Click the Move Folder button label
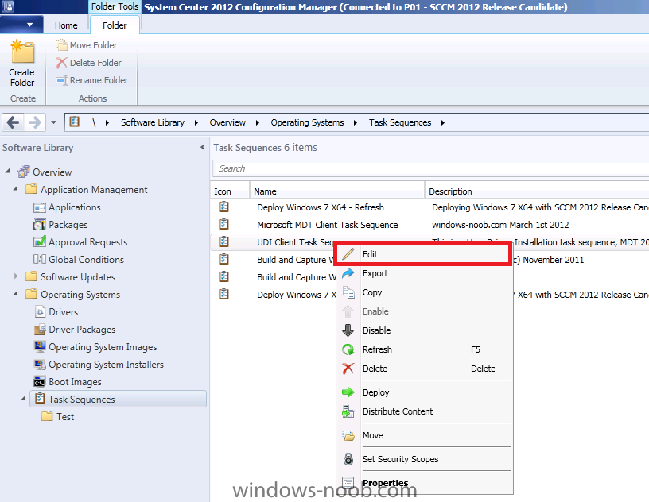Screen dimensions: 649x502 (x=94, y=45)
